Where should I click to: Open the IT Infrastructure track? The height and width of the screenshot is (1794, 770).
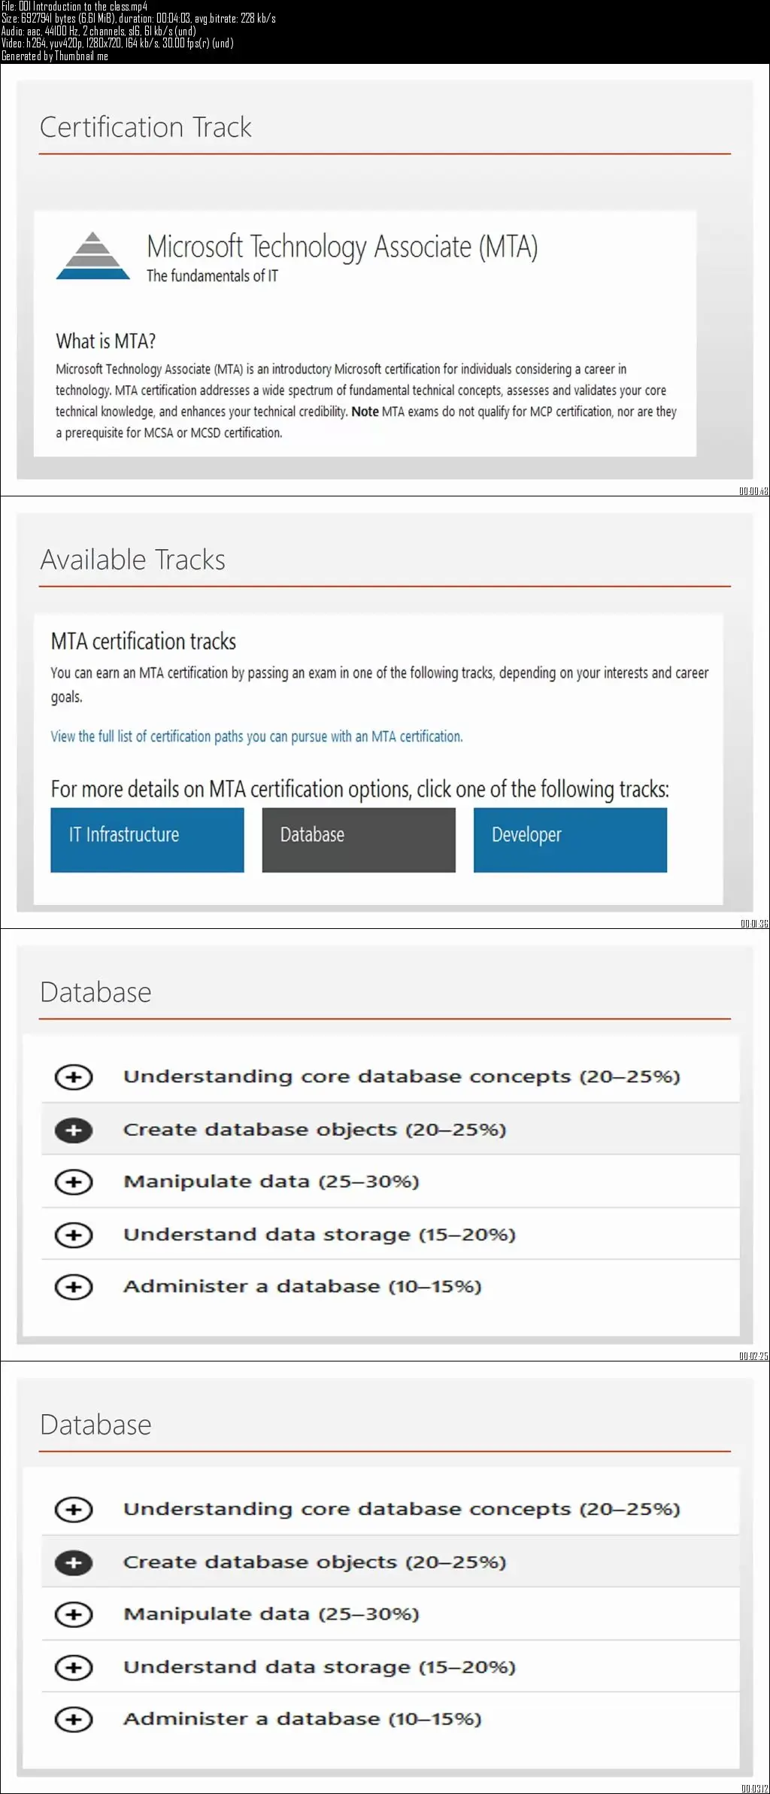click(147, 839)
